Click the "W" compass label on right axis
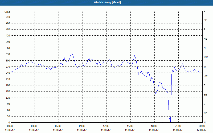This screenshot has height=133, width=213. [205, 67]
